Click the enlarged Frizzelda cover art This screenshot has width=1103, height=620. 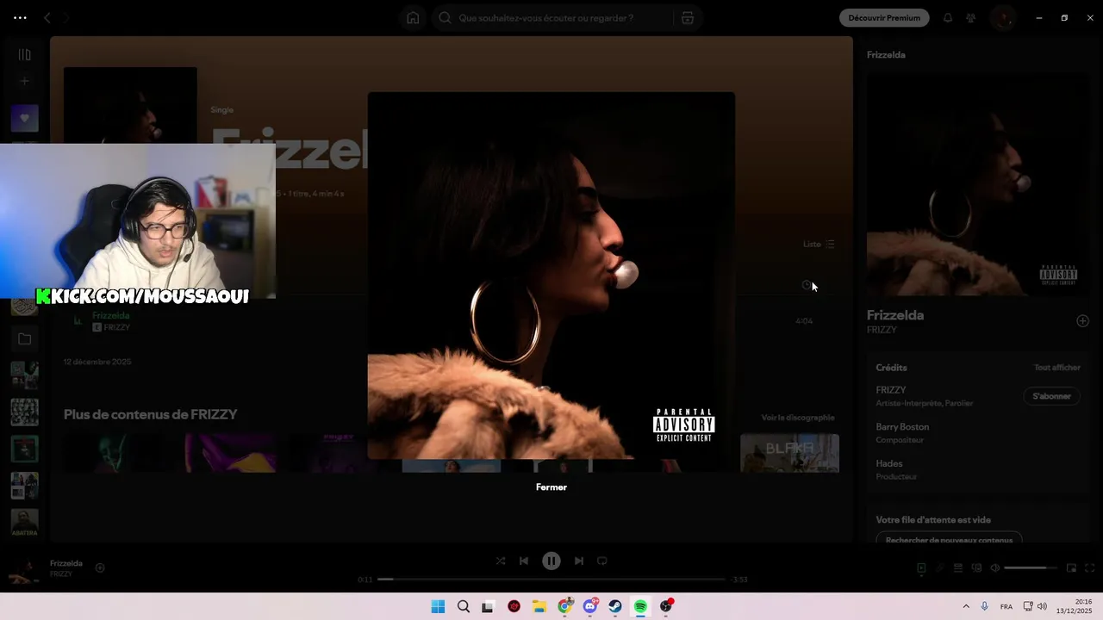[x=551, y=276]
